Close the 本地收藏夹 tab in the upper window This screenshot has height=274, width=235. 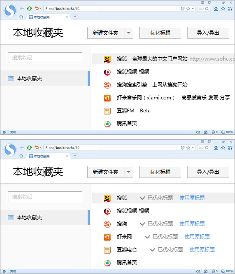(66, 17)
